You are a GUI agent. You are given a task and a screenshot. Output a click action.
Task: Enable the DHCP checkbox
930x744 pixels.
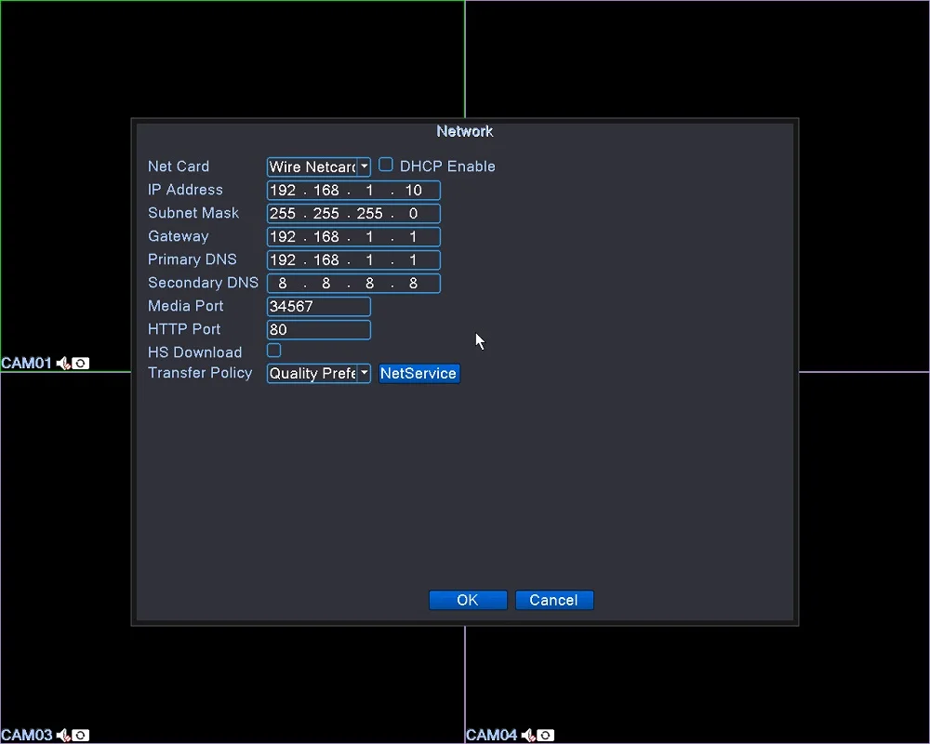(x=386, y=165)
